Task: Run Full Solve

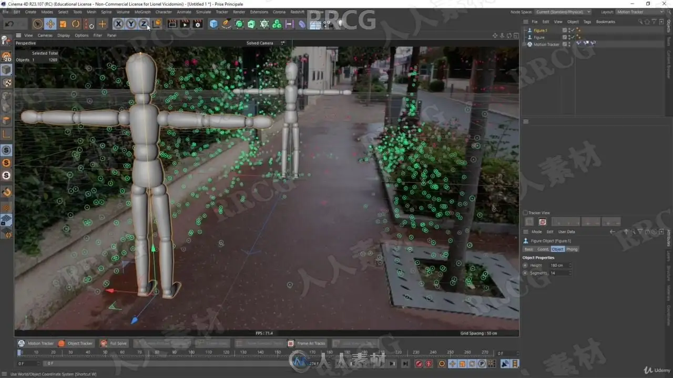Action: pos(114,343)
